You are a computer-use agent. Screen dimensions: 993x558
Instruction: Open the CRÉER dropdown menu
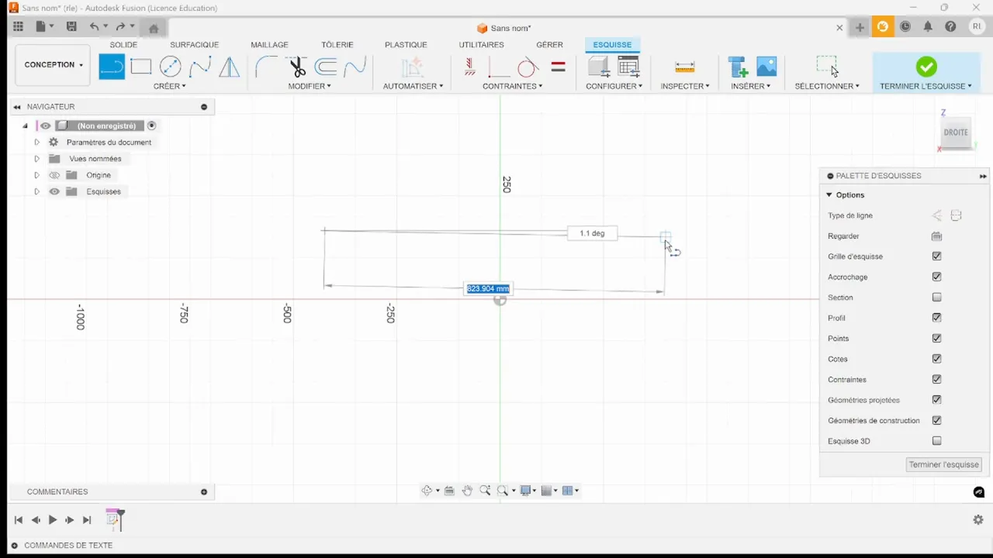tap(169, 86)
